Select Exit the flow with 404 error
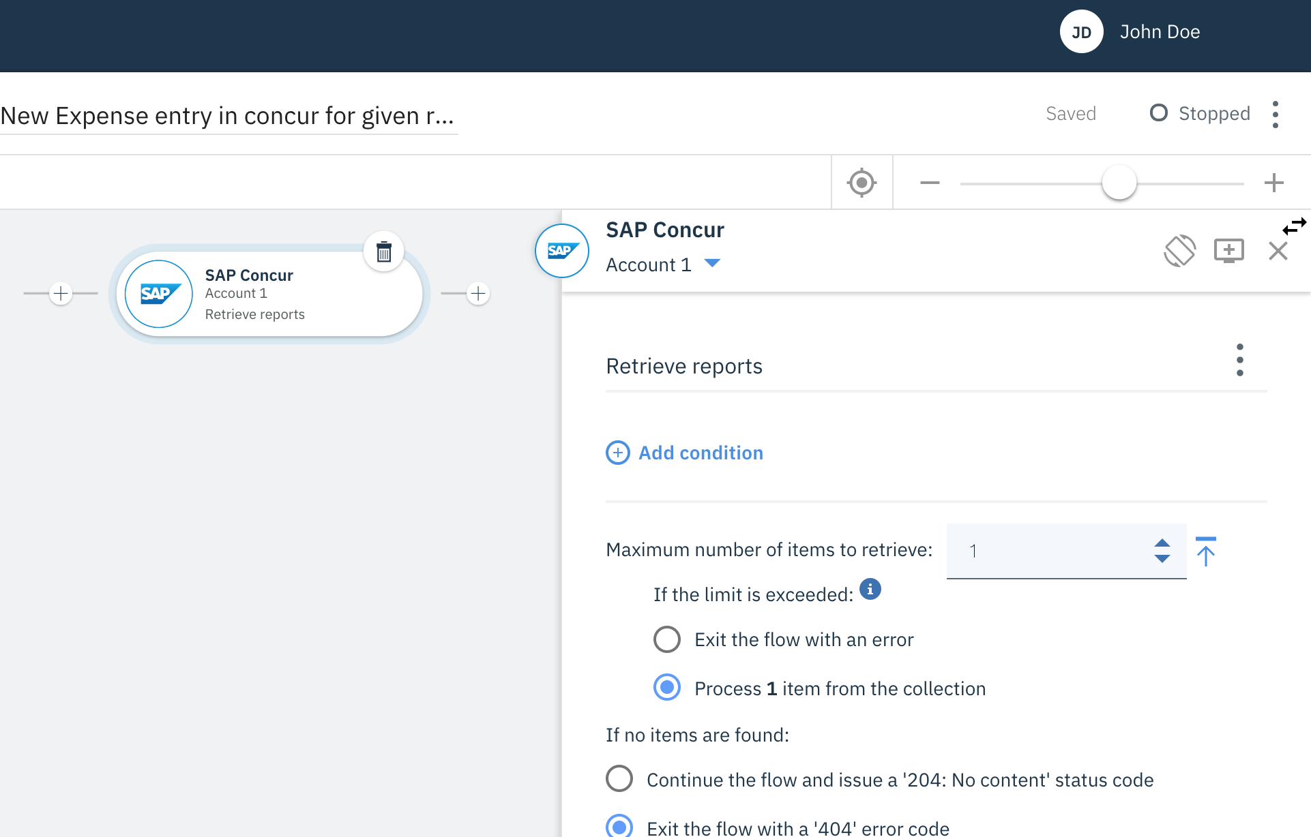Viewport: 1311px width, 837px height. 619,827
